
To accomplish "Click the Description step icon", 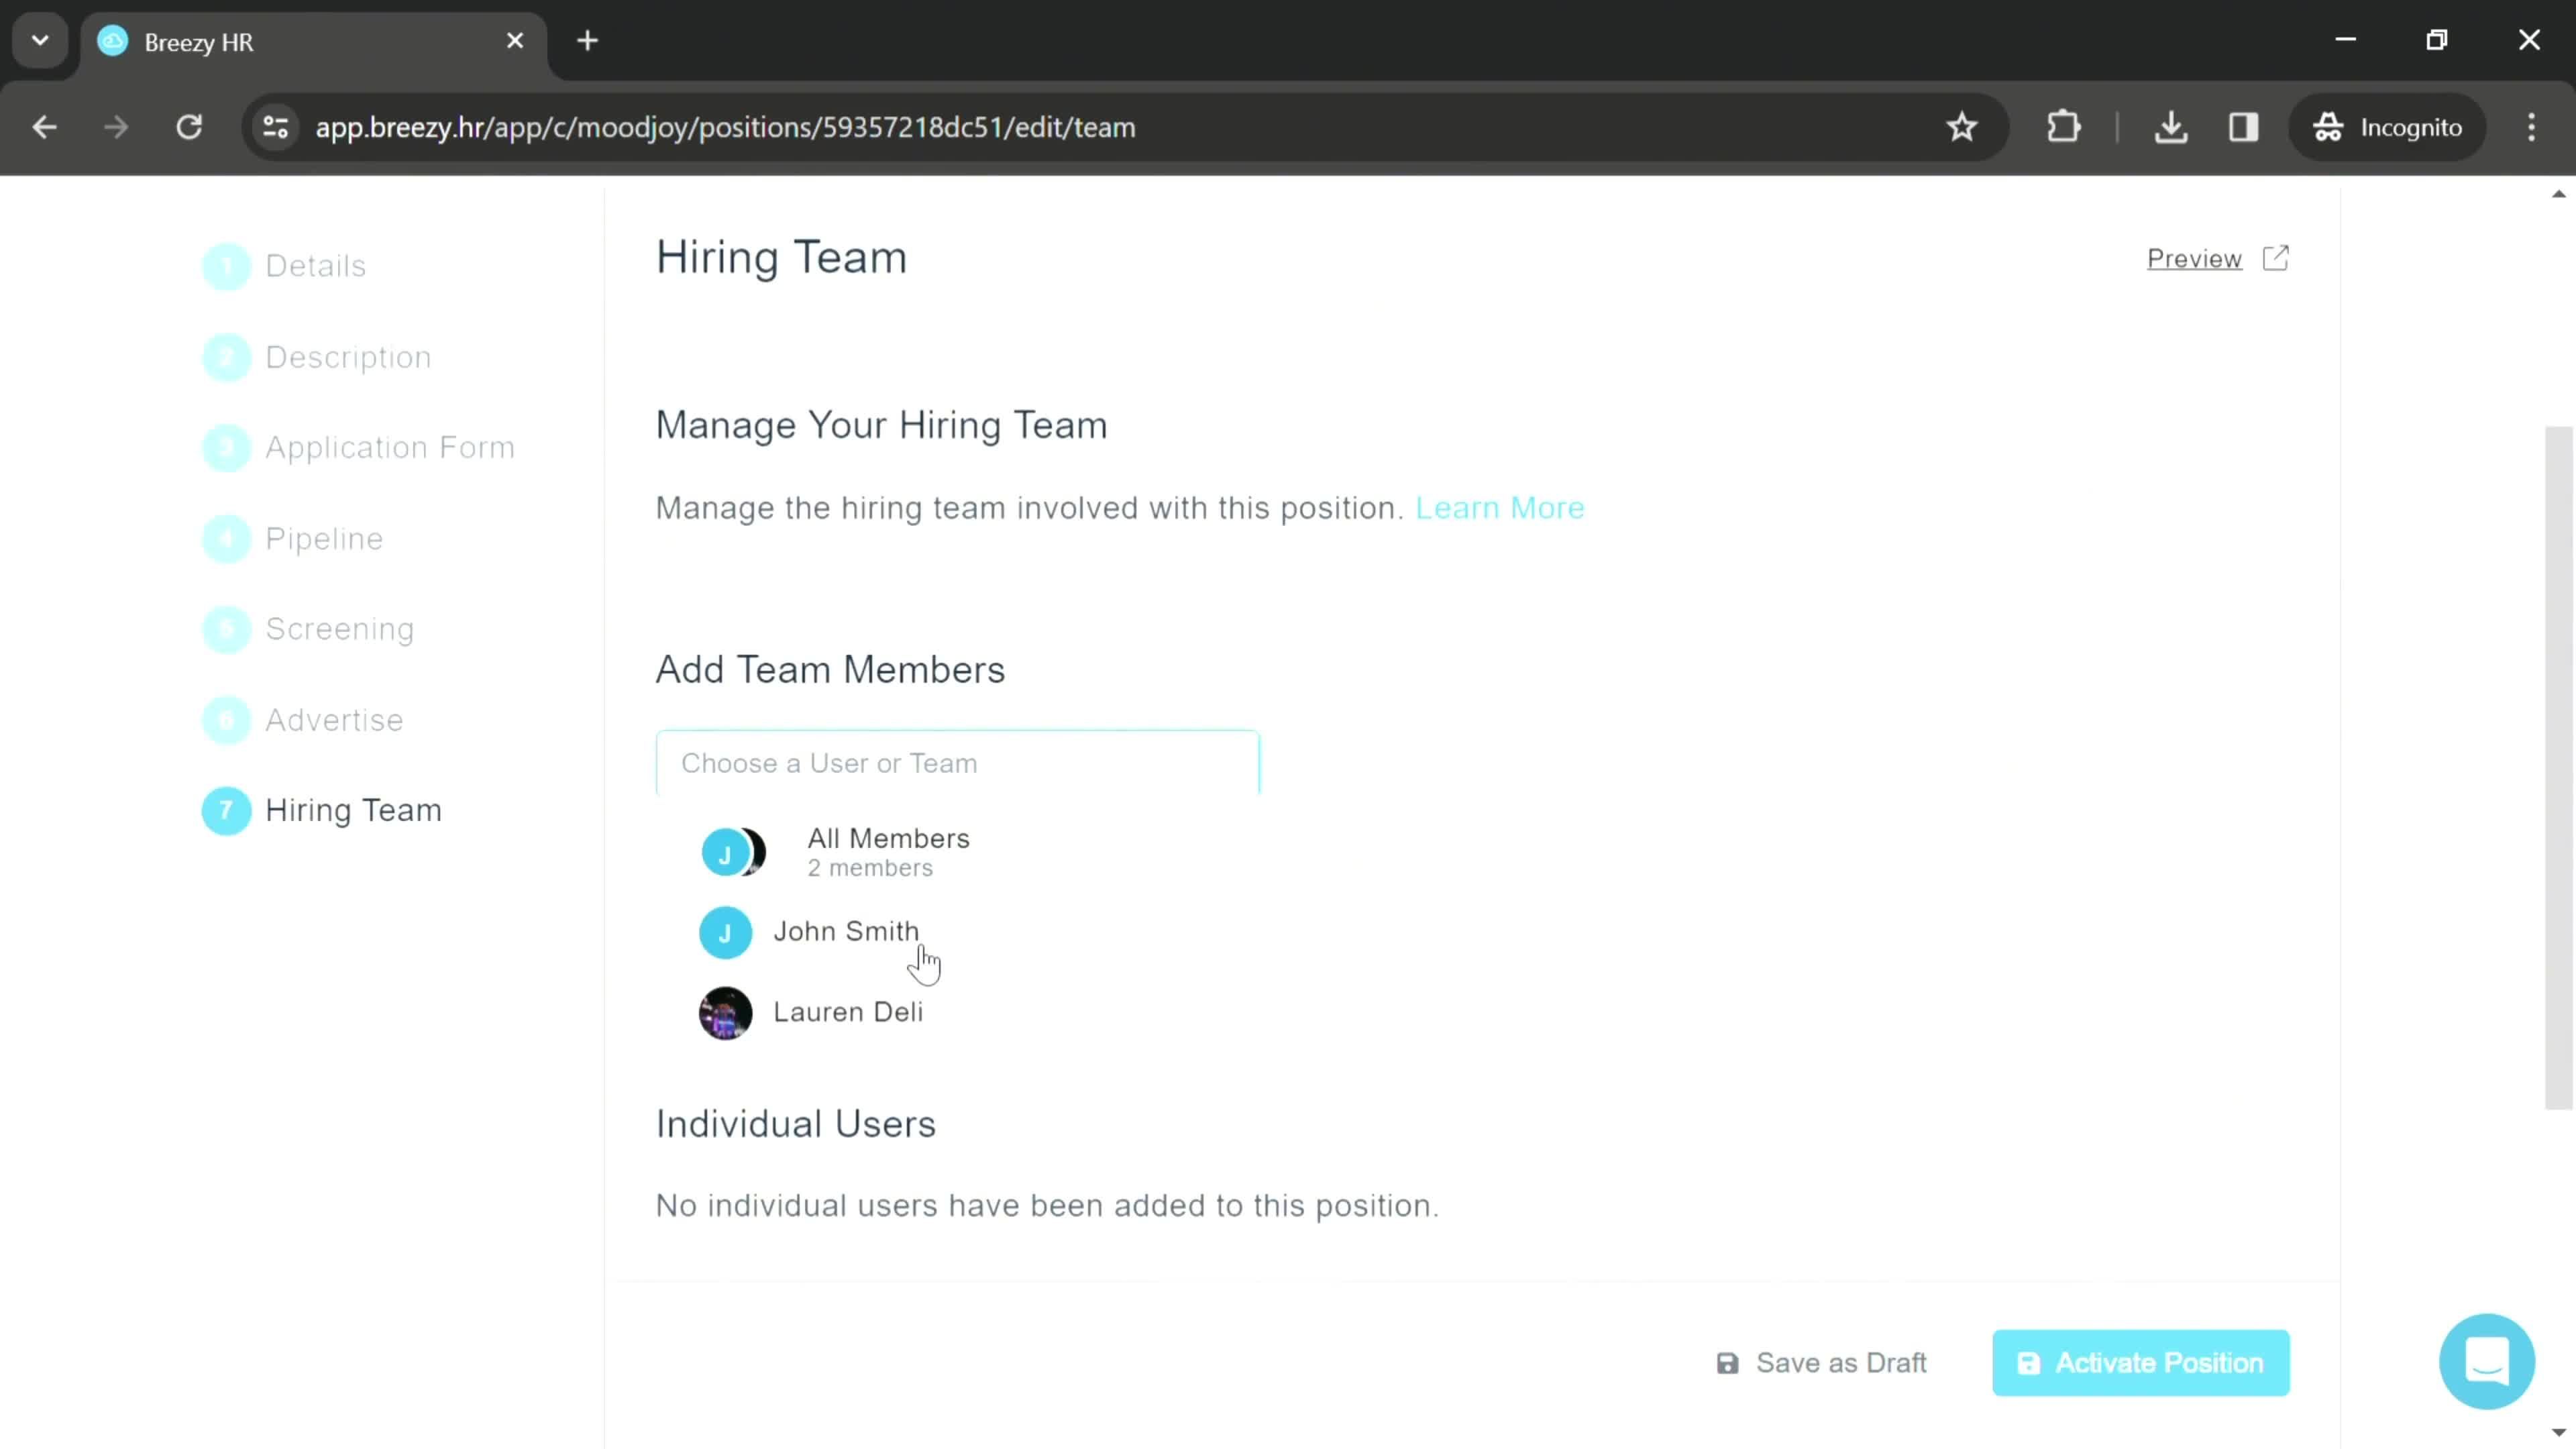I will pos(225,356).
